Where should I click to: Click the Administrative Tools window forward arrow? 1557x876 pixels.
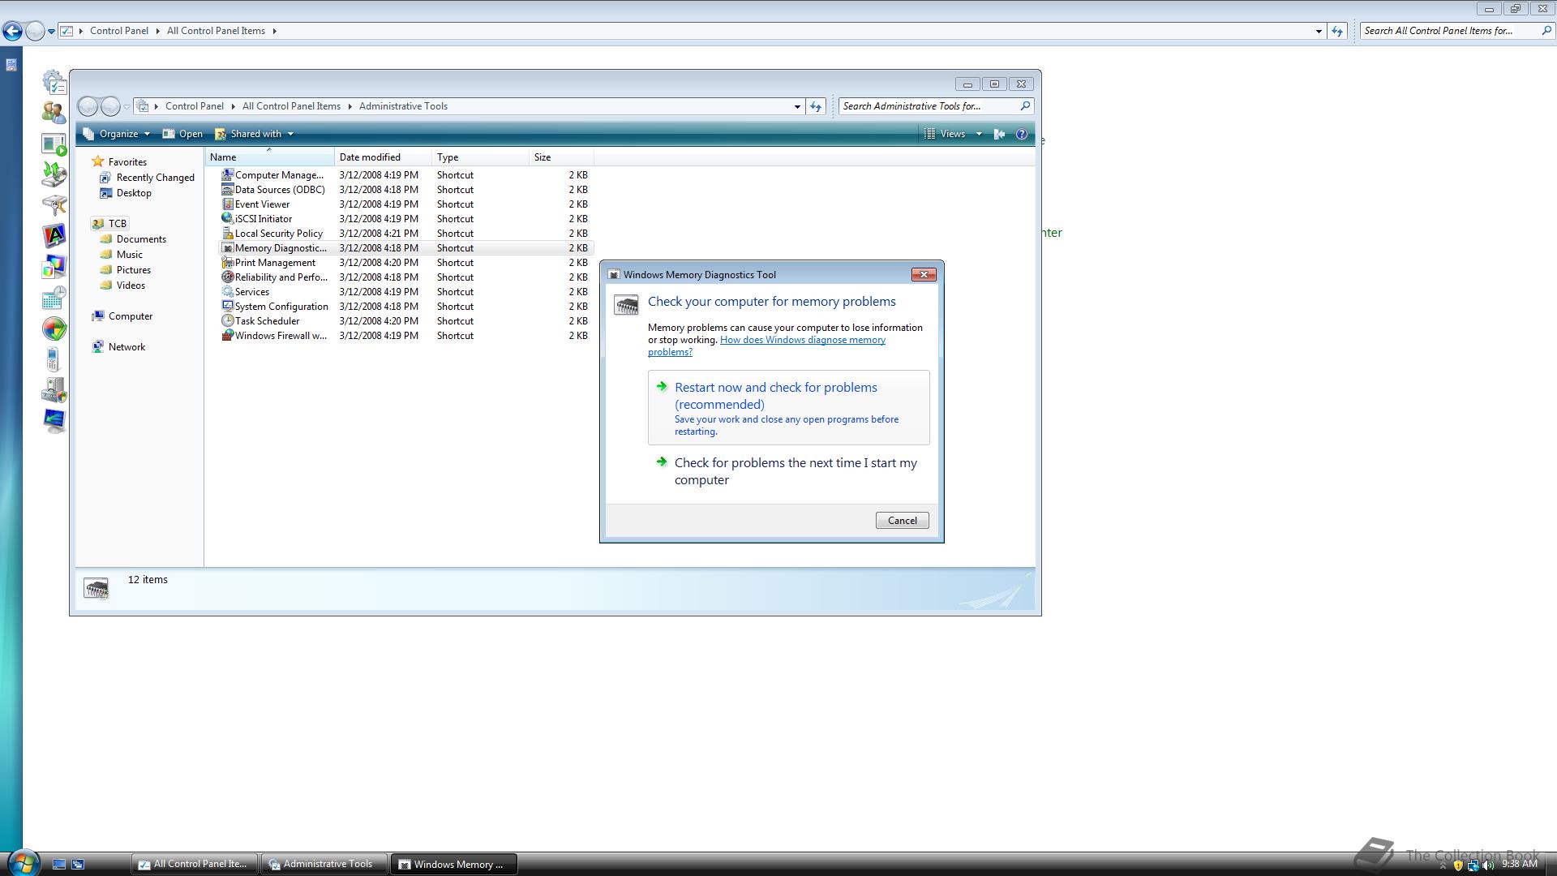click(x=111, y=106)
